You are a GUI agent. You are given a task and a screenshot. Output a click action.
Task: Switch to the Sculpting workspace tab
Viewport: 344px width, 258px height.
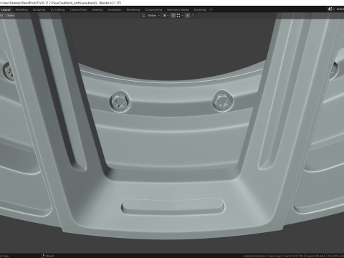39,10
